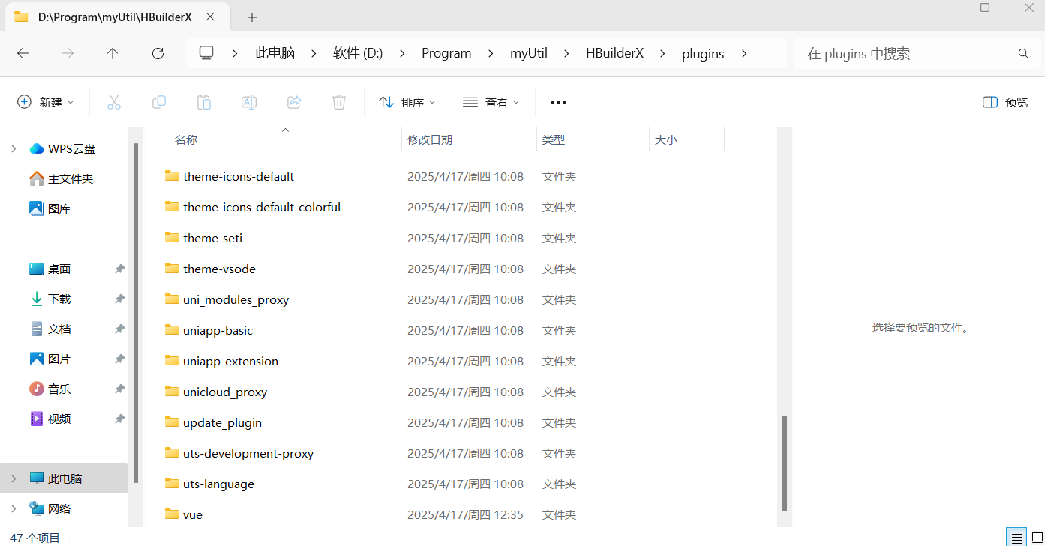Navigate to 此电脑 breadcrumb
The height and width of the screenshot is (546, 1045).
(x=275, y=53)
